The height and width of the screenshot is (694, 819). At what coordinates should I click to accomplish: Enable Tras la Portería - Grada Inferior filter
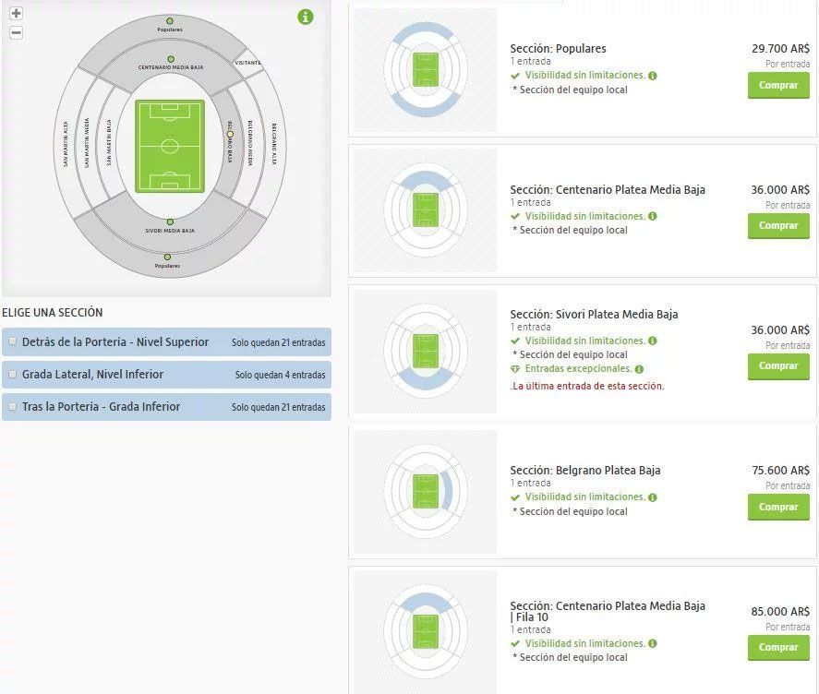[x=13, y=407]
